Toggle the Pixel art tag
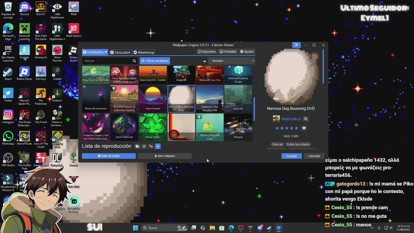Screen dimensions: 414x233 click(x=277, y=144)
